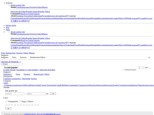Choose the Deportes category
154x115 pixels.
93,85
